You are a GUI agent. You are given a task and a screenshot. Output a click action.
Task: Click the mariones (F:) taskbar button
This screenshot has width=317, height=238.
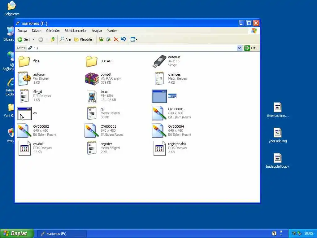tap(62, 234)
